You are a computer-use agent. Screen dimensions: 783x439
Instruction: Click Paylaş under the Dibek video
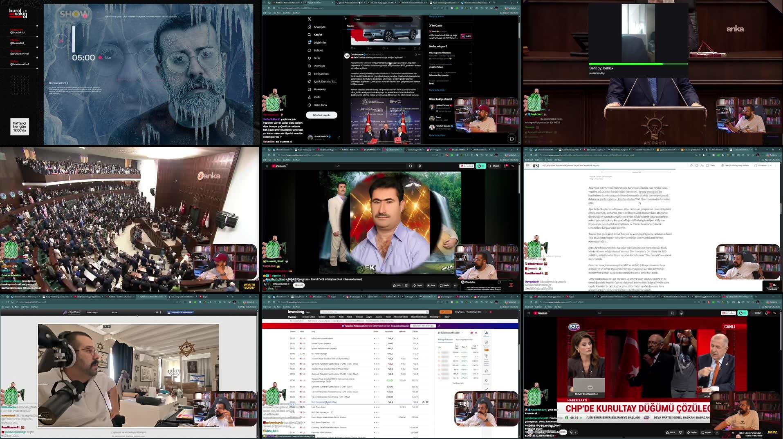(418, 285)
